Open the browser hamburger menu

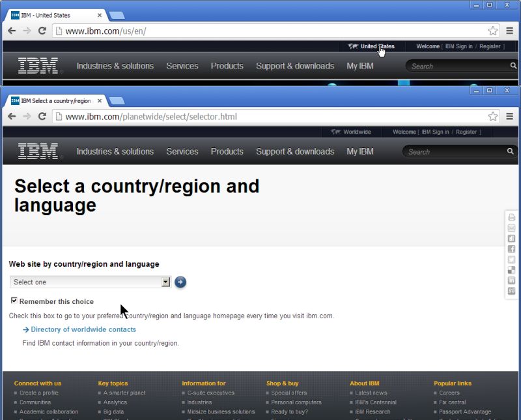pyautogui.click(x=510, y=116)
